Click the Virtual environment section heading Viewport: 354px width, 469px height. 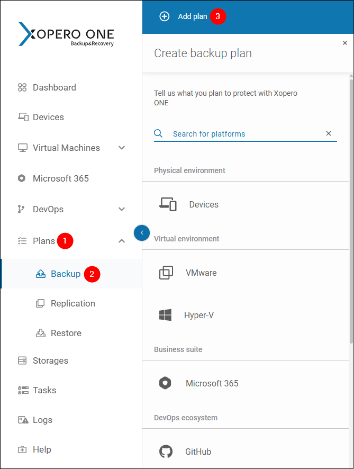click(x=187, y=239)
